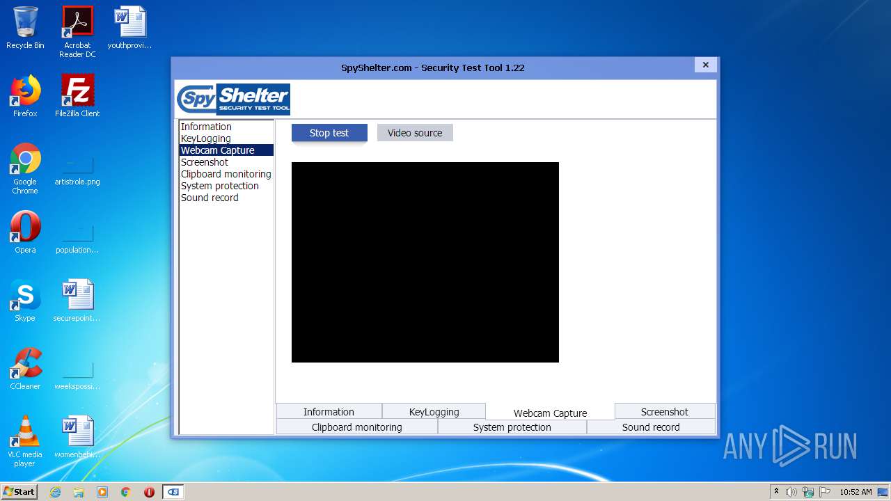Viewport: 891px width, 501px height.
Task: Switch to the Screenshot bottom tab
Action: click(x=665, y=411)
